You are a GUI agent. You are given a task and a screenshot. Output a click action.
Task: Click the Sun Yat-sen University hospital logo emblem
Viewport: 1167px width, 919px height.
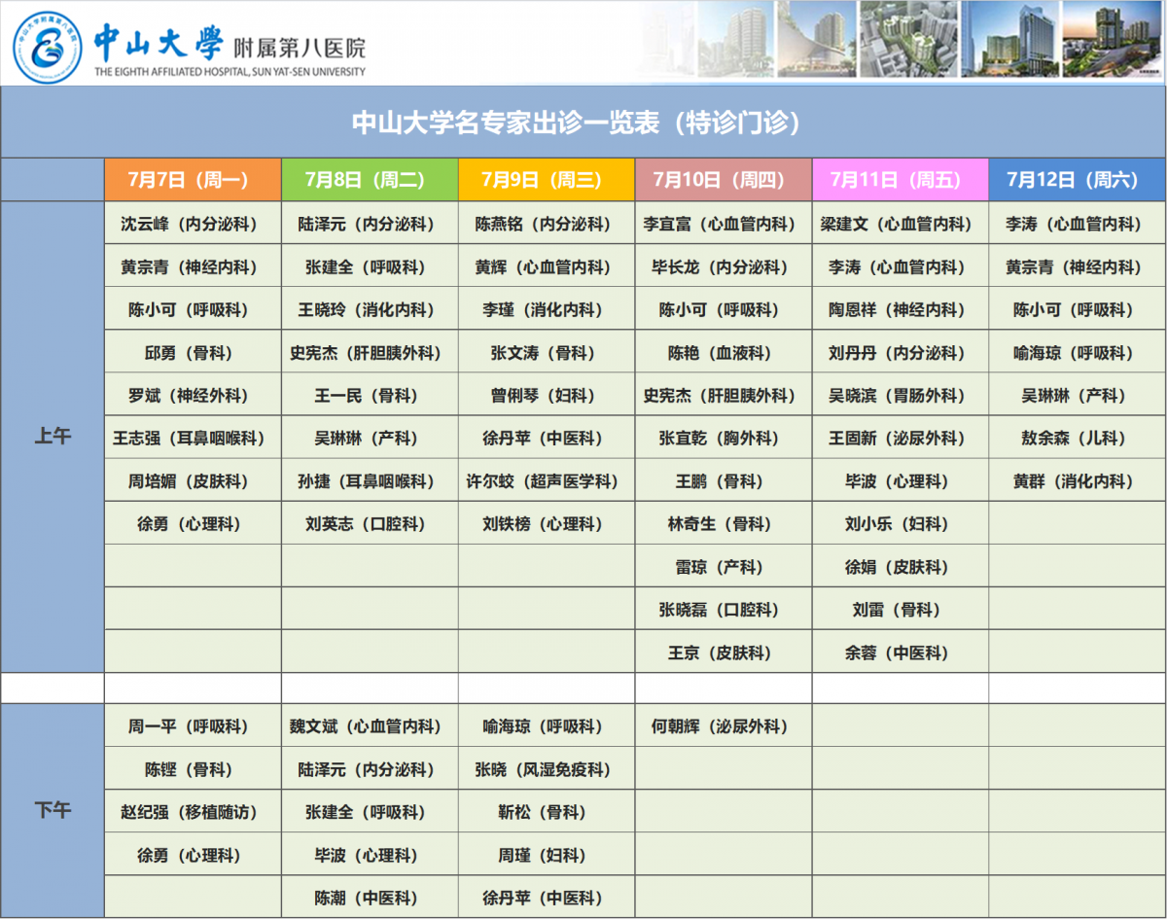(48, 46)
